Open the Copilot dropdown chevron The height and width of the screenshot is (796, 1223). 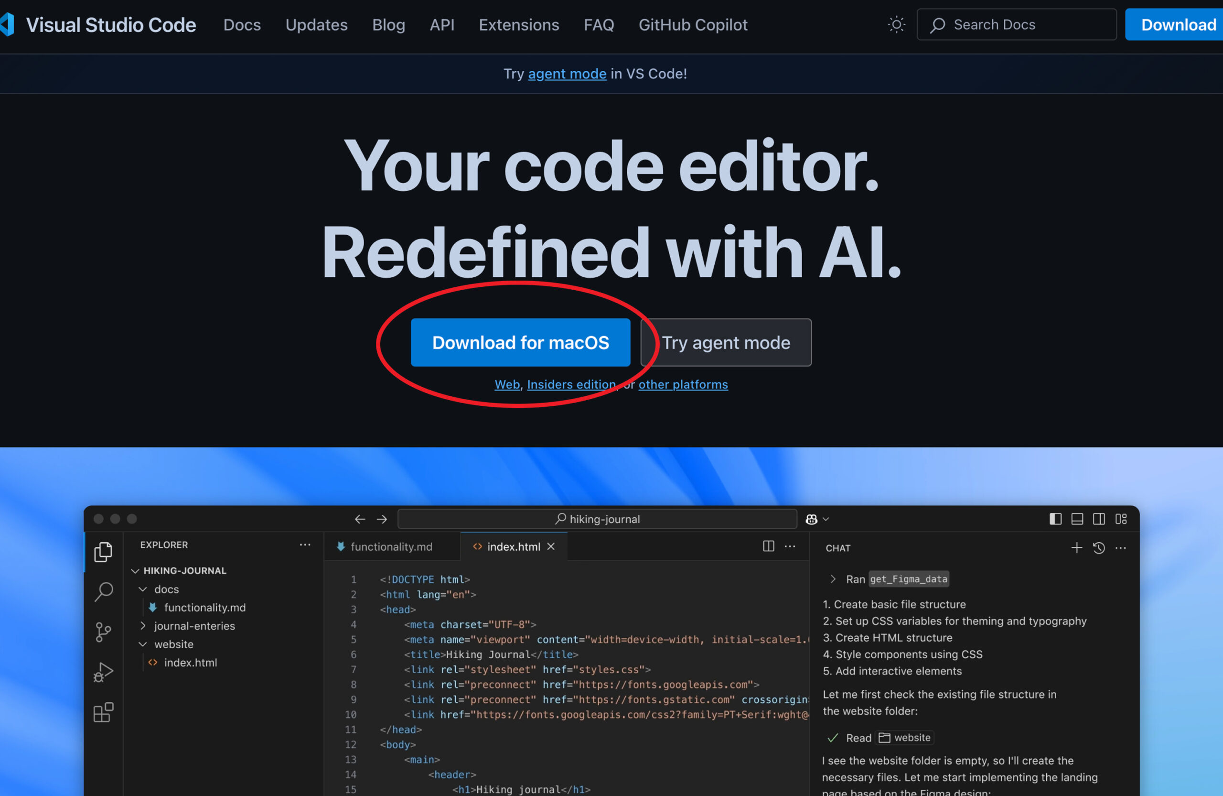click(x=826, y=519)
